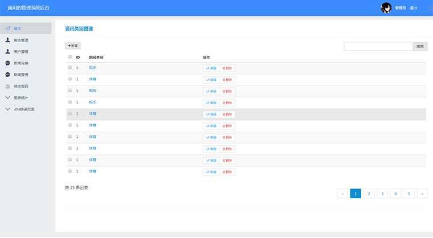433x238 pixels.
Task: Click the person icon beside 角色管理
Action: [x=8, y=40]
